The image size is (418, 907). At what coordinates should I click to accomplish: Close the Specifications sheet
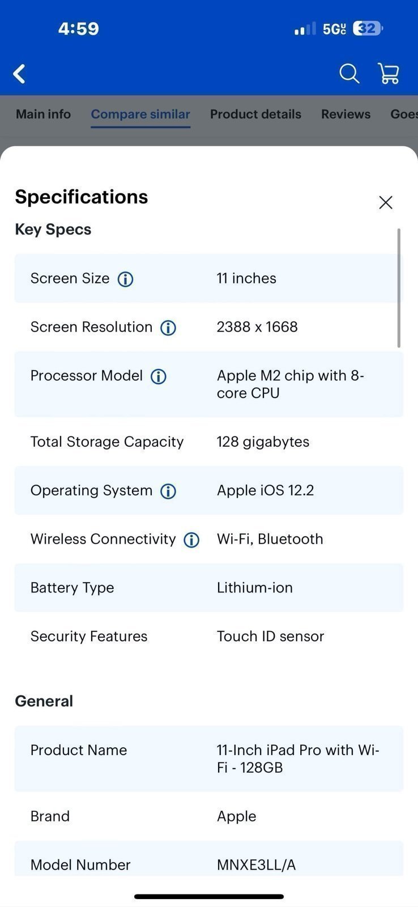[386, 202]
